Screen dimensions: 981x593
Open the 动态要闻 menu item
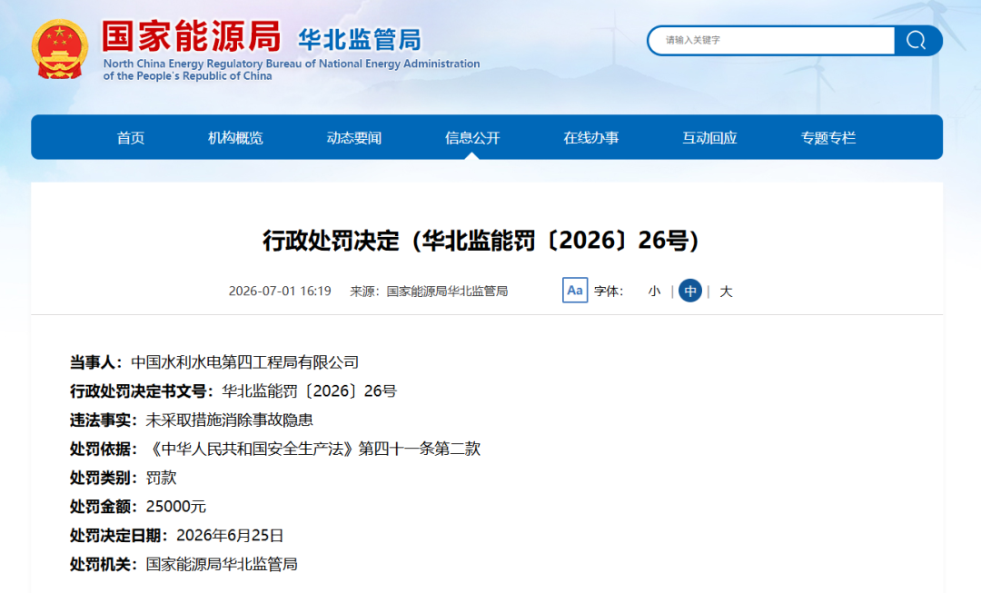(x=354, y=138)
